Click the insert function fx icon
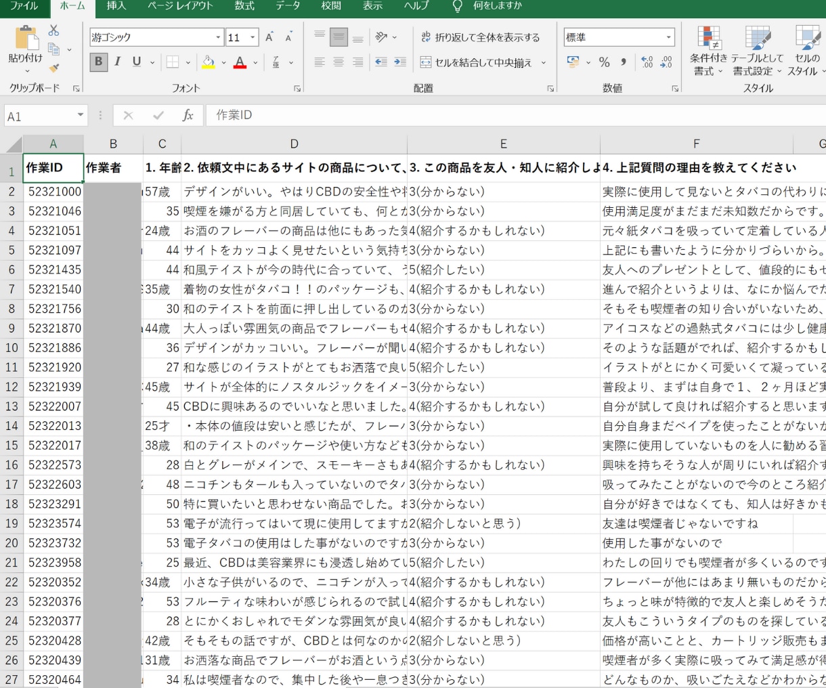The width and height of the screenshot is (826, 688). [x=188, y=116]
